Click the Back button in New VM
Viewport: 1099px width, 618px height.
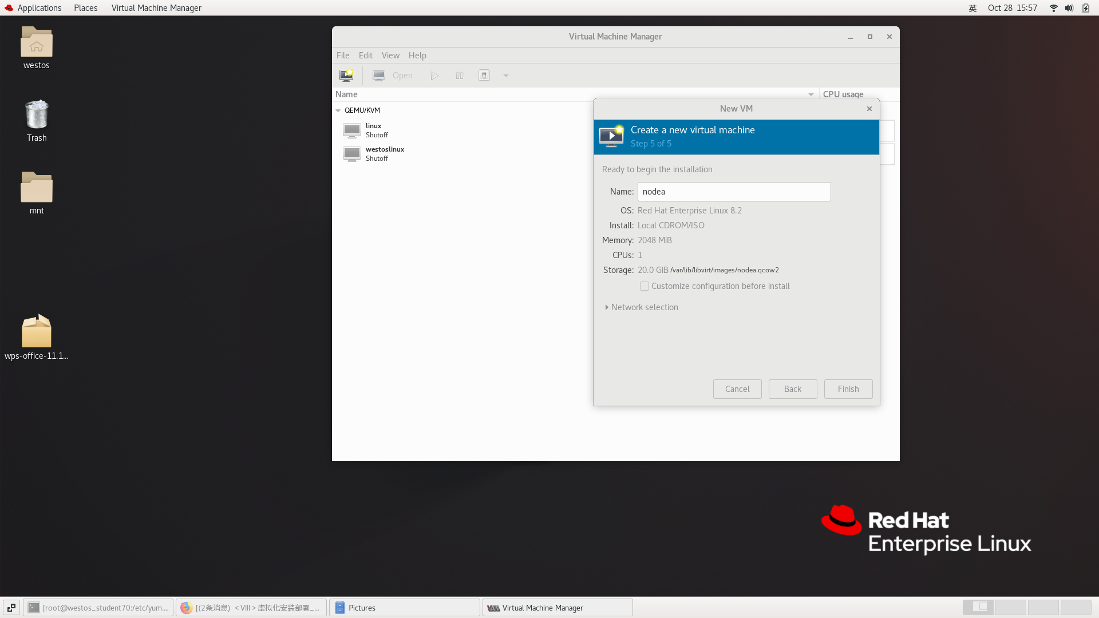(793, 389)
